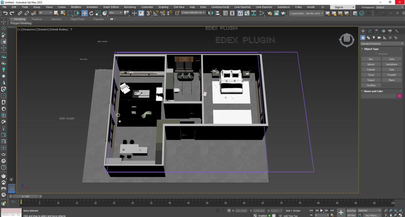Open the Workspaces Default dropdown
Screen dimensions: 405x217
click(390, 7)
